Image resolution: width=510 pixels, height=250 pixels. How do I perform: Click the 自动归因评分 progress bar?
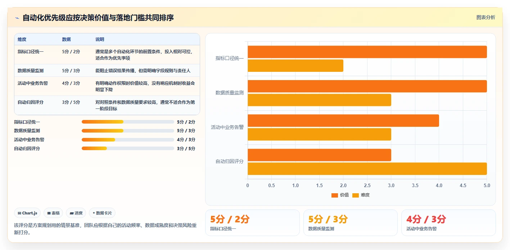click(128, 148)
